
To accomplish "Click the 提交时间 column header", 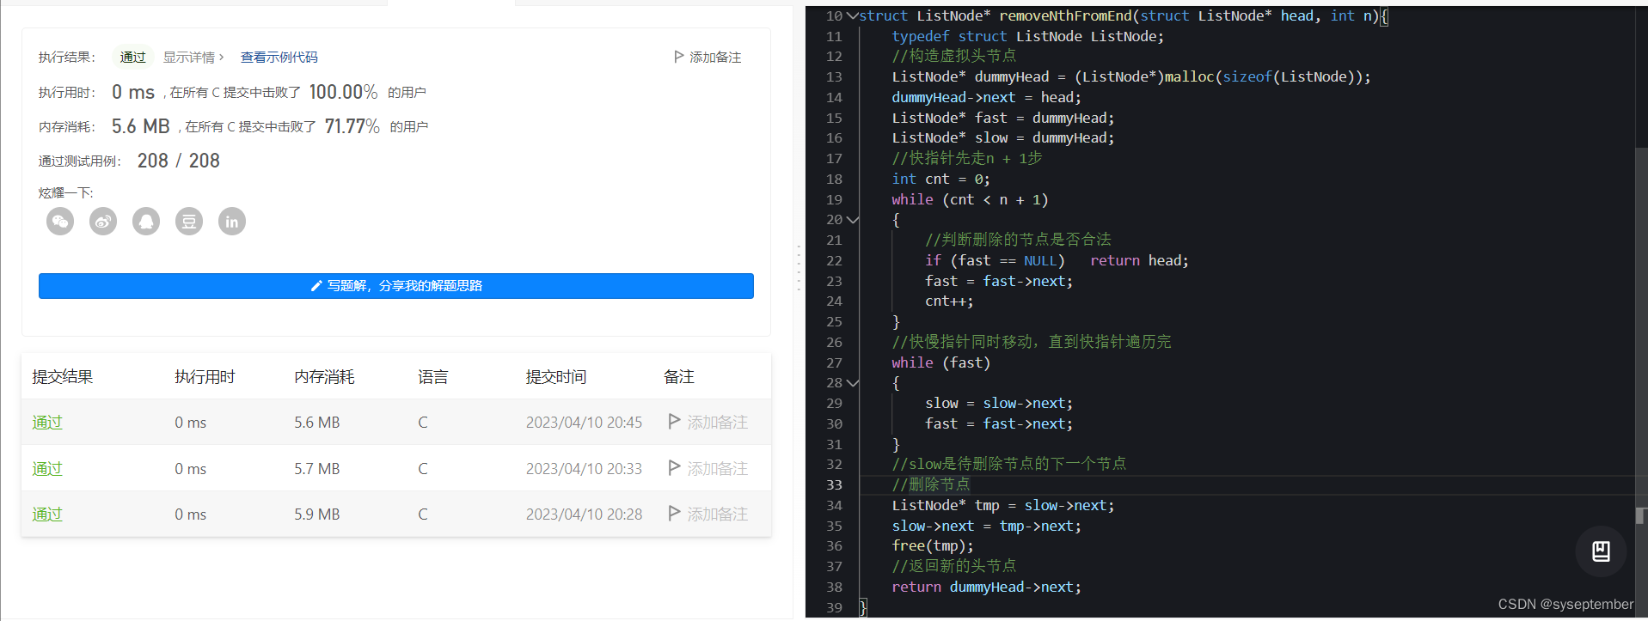I will pyautogui.click(x=556, y=376).
